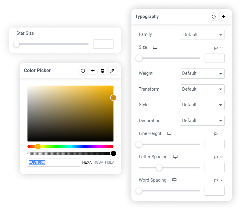Open the Weight dropdown
241x210 pixels.
click(x=202, y=73)
